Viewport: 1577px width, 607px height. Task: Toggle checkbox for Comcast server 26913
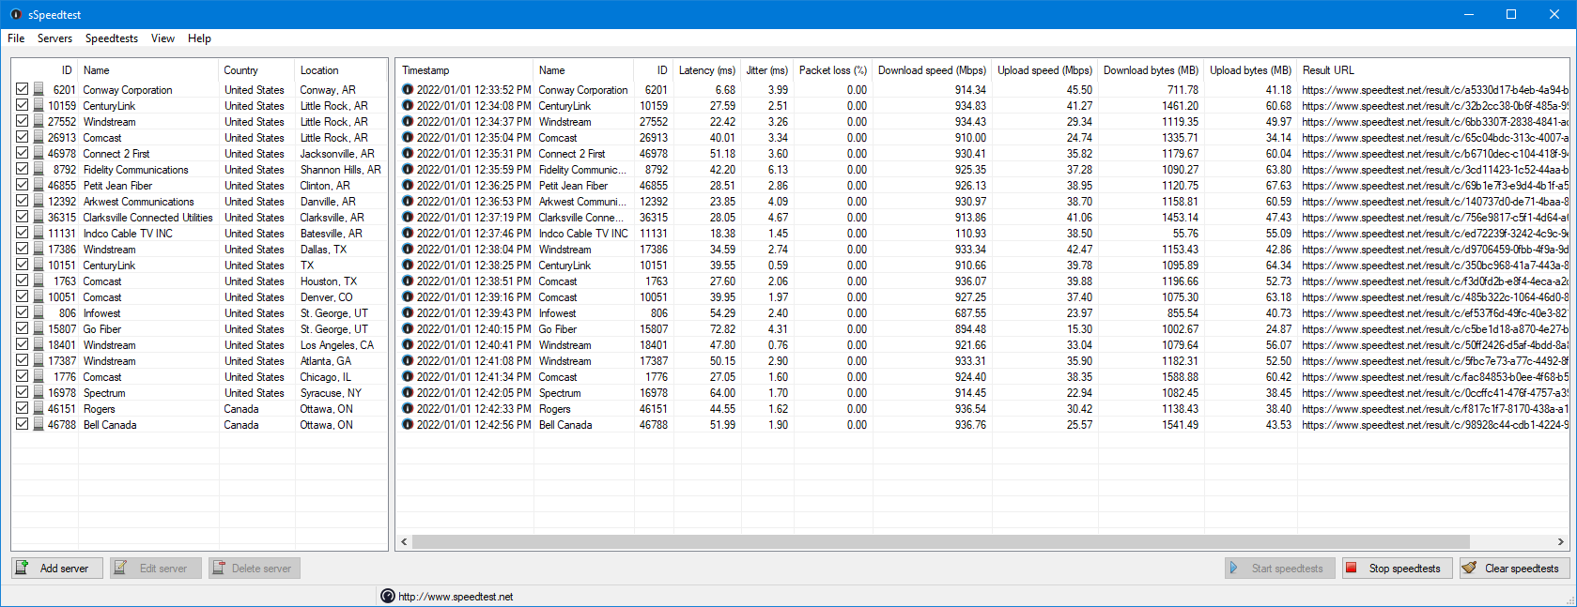(22, 138)
